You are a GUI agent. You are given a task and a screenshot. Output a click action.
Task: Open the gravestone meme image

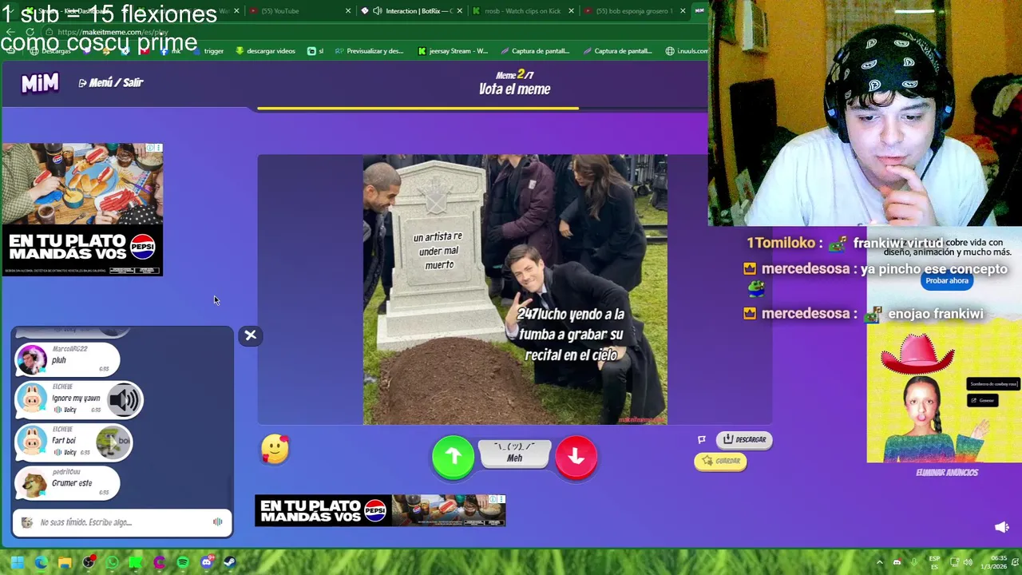515,289
